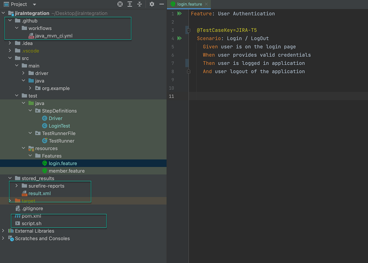Click the class icon next to TestRunner

[x=44, y=141]
